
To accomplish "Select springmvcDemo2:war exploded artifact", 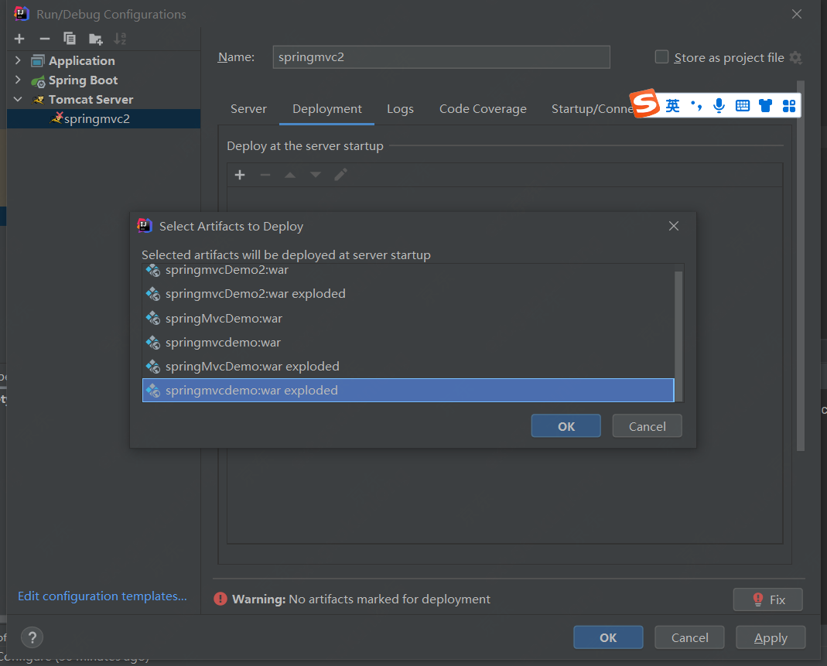I will tap(255, 294).
